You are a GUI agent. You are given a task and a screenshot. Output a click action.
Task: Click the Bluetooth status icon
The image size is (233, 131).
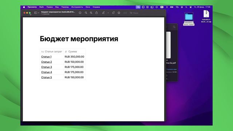pyautogui.click(x=167, y=7)
